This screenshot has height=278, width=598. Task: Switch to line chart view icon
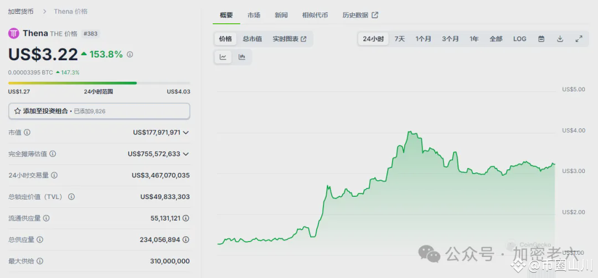click(223, 57)
